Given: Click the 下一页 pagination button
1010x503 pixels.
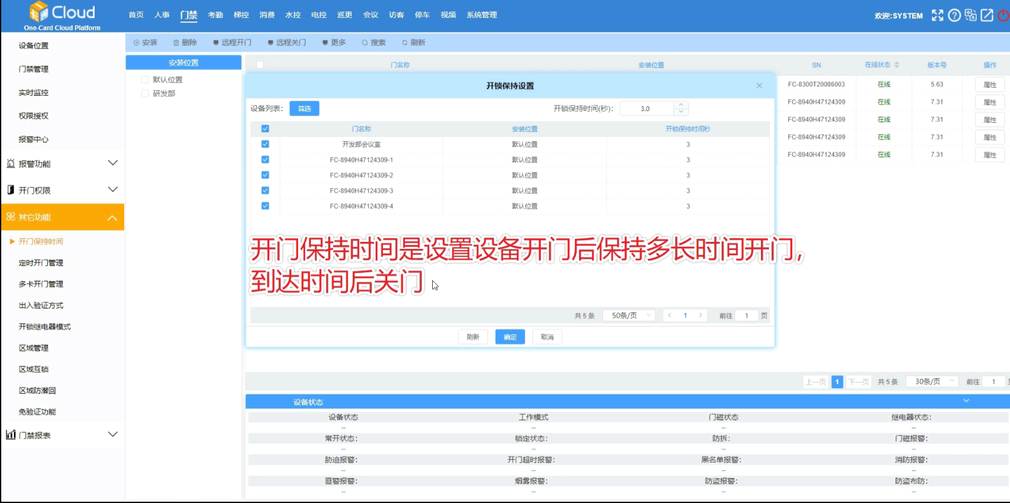Looking at the screenshot, I should (858, 381).
